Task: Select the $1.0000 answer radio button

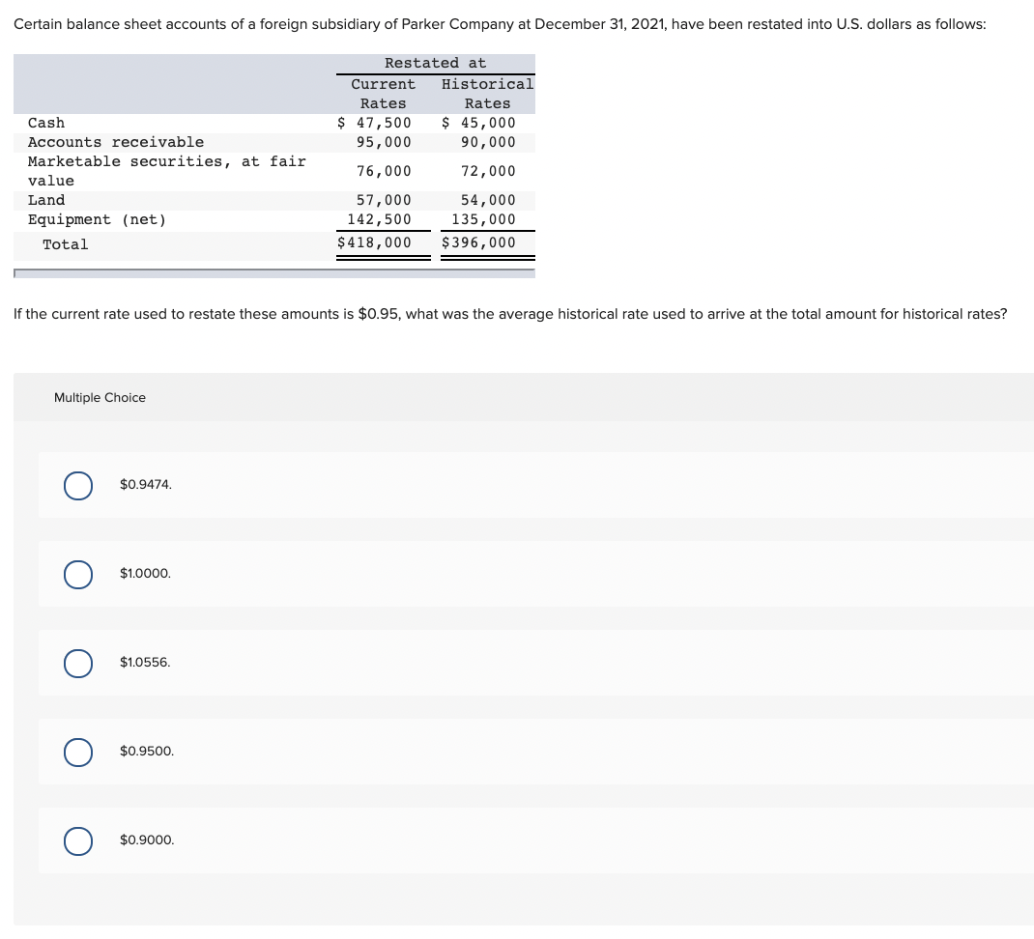Action: point(78,574)
